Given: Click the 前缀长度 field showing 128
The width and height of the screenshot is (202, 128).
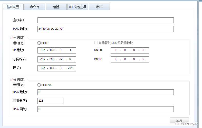Looking at the screenshot, I should [50, 101].
